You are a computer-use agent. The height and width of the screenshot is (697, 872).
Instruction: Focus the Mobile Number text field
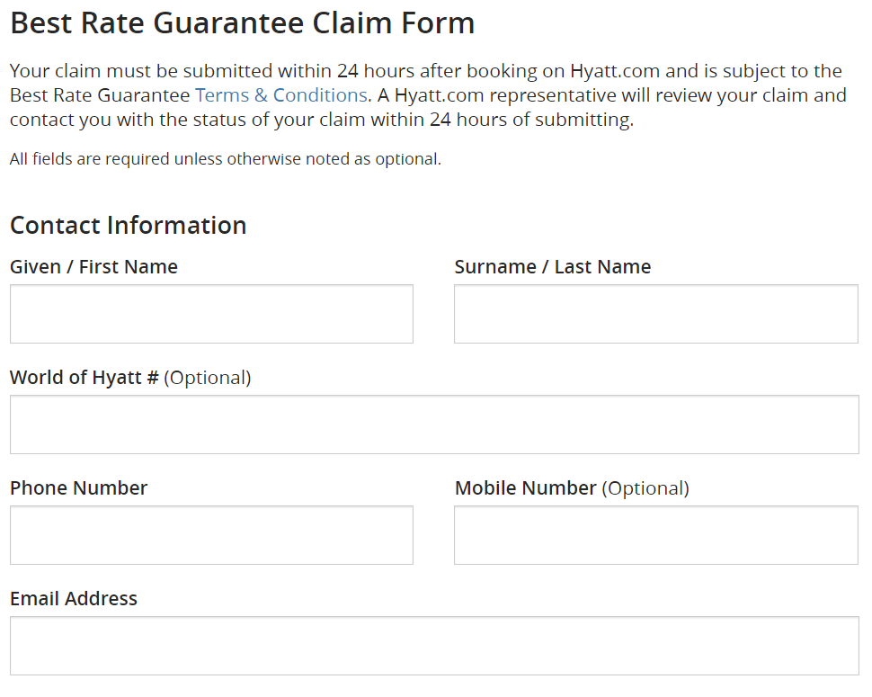point(655,535)
